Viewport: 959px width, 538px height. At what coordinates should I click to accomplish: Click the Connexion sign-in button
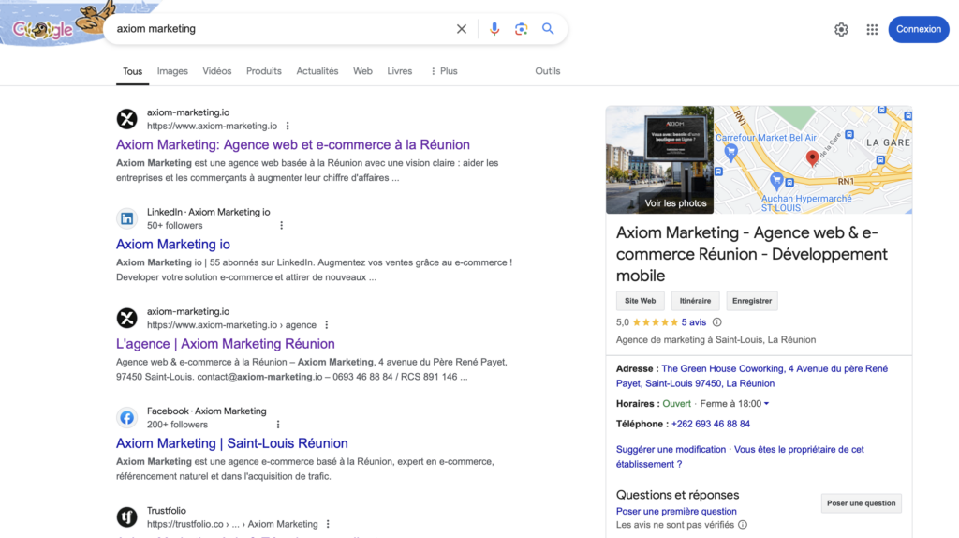point(919,29)
